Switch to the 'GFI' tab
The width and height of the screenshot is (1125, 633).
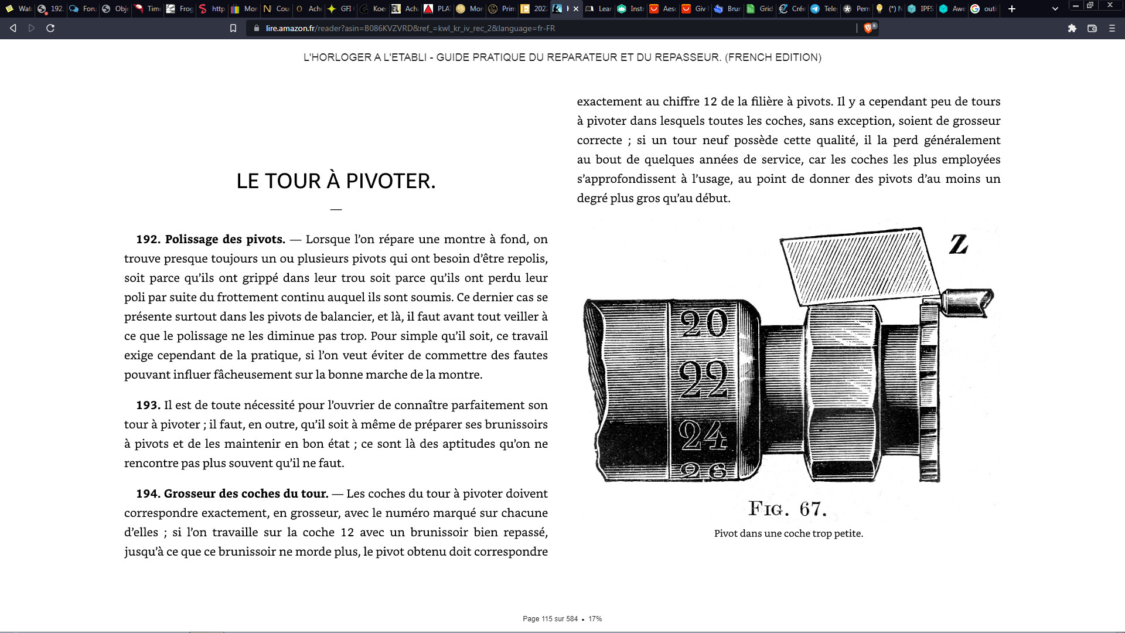coord(340,9)
